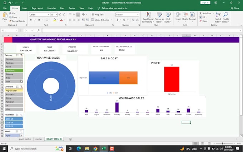Select Furniture in the Category slicer

point(14,70)
